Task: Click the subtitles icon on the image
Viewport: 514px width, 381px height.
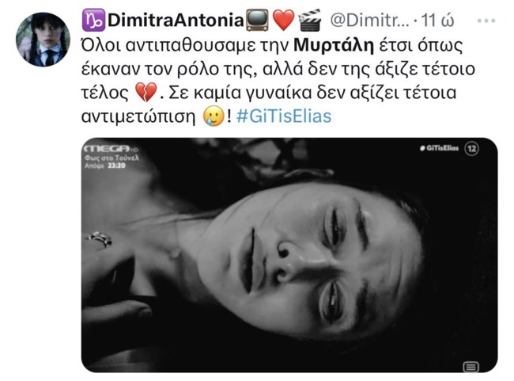Action: tap(471, 366)
